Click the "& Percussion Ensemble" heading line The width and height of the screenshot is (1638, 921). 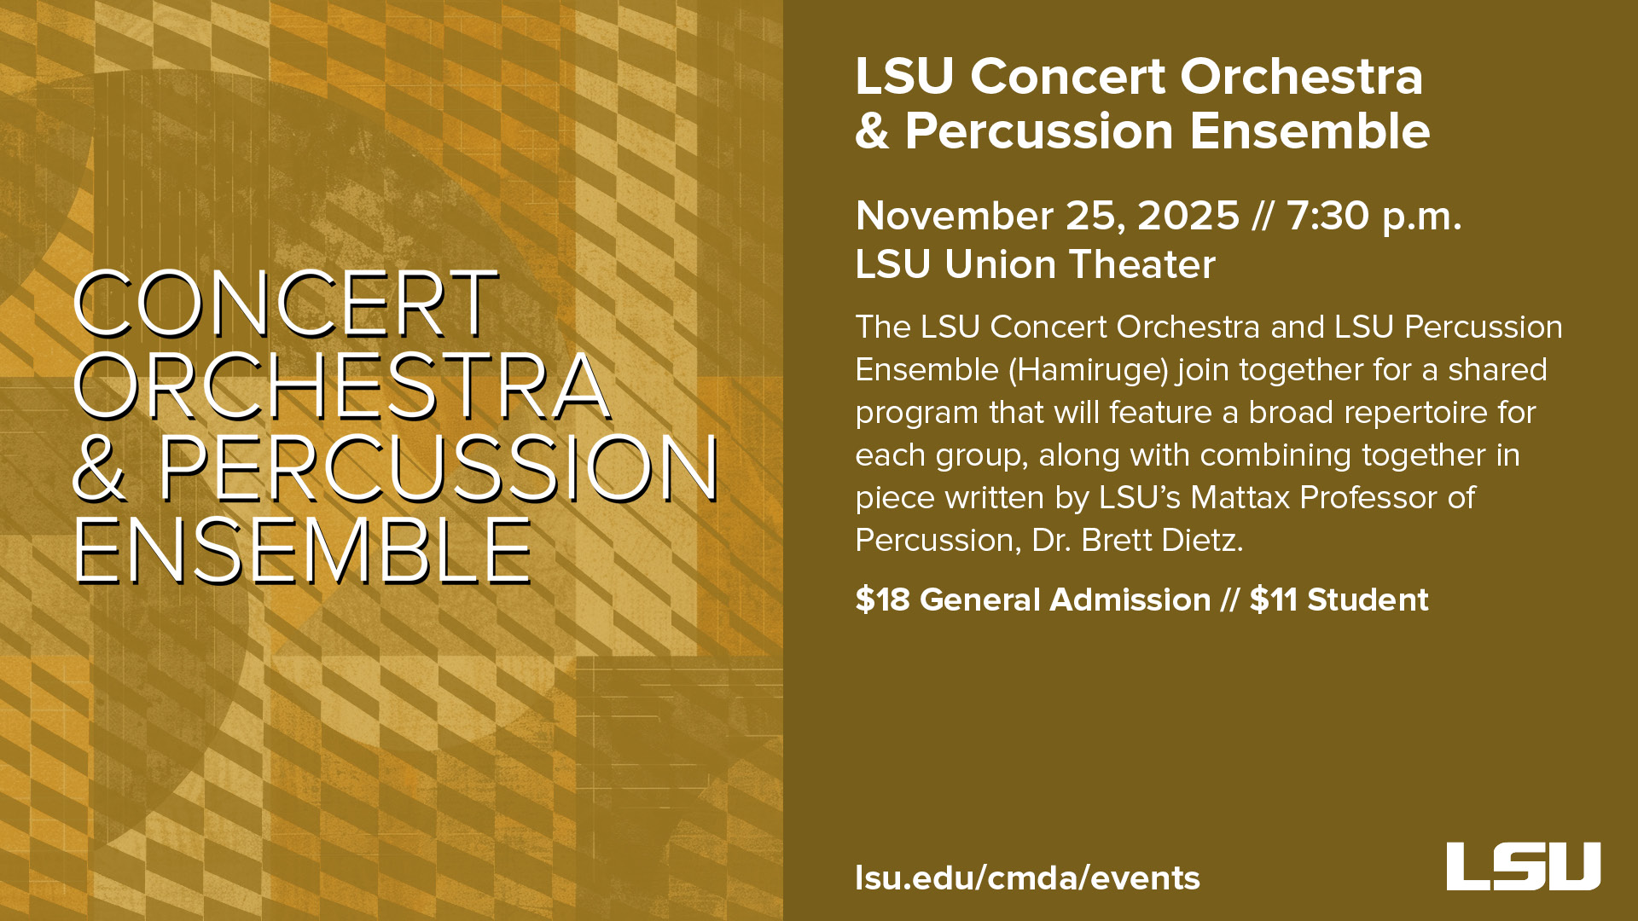[x=1142, y=131]
